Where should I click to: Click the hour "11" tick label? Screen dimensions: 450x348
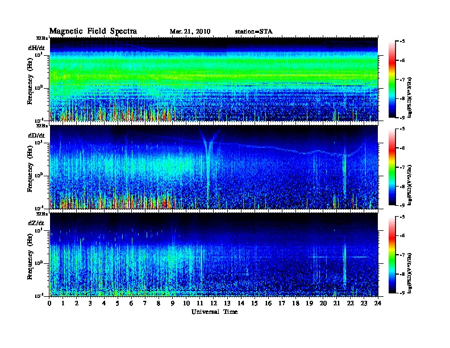[200, 303]
